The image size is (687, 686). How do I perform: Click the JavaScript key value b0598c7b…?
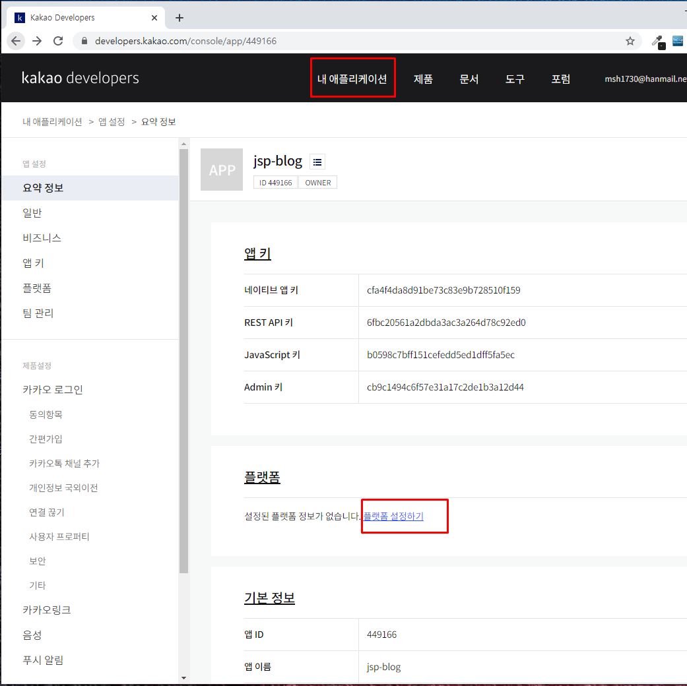[x=441, y=356]
